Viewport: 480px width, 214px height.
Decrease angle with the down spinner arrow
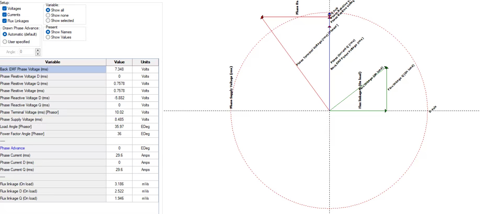38,54
